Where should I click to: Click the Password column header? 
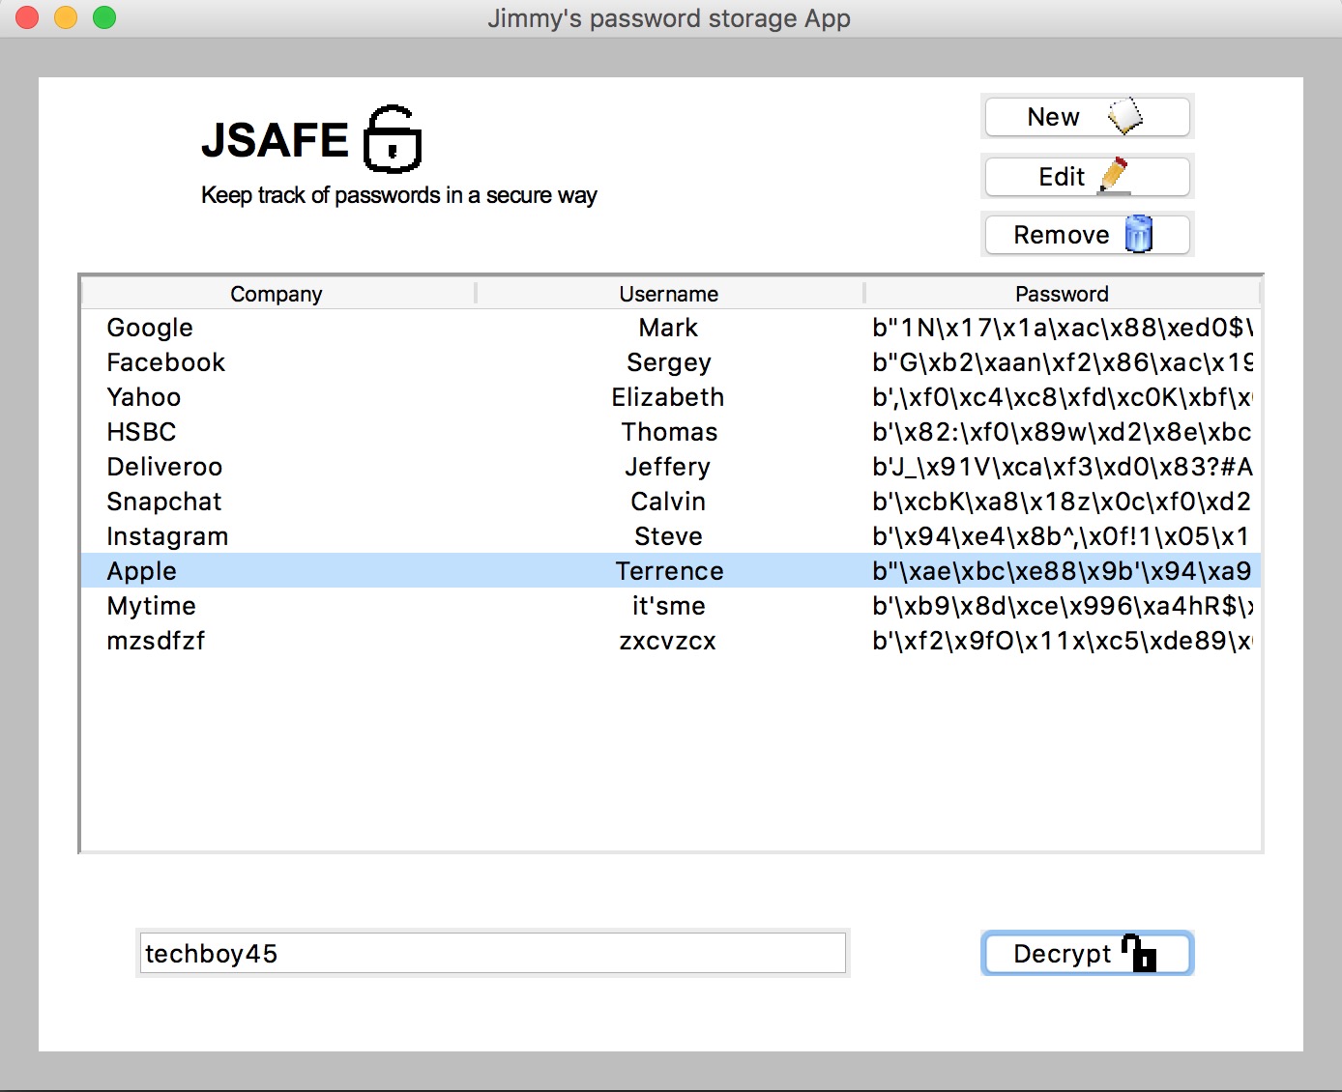coord(1062,294)
